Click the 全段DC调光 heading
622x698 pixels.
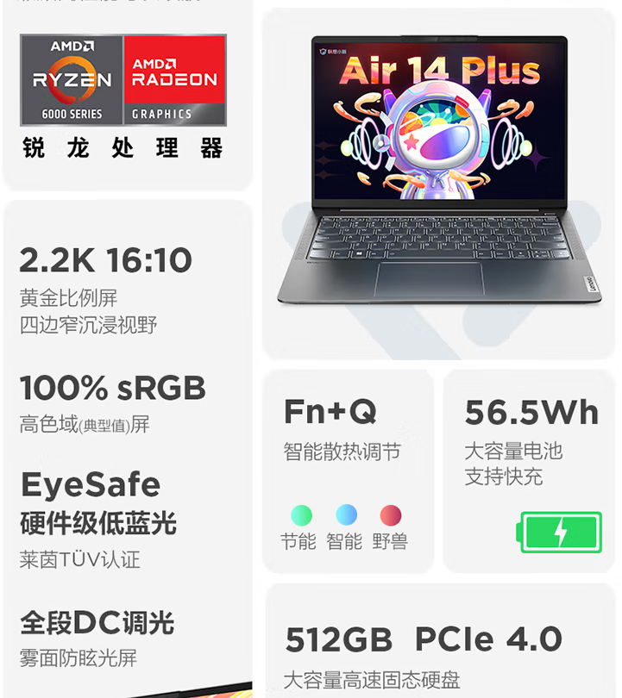point(97,622)
